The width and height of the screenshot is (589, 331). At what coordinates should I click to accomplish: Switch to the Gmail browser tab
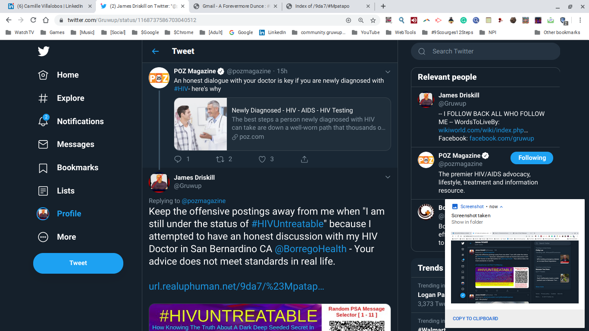pos(236,6)
